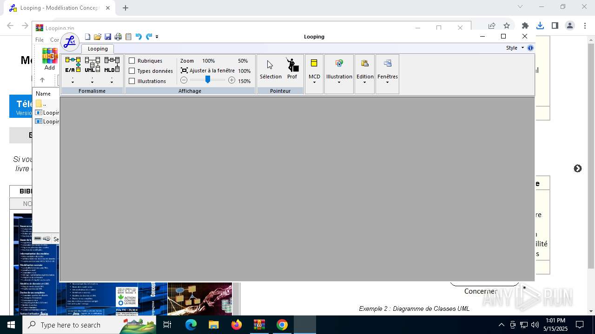Viewport: 595px width, 334px height.
Task: Go up one folder in WinRAR
Action: (x=42, y=80)
